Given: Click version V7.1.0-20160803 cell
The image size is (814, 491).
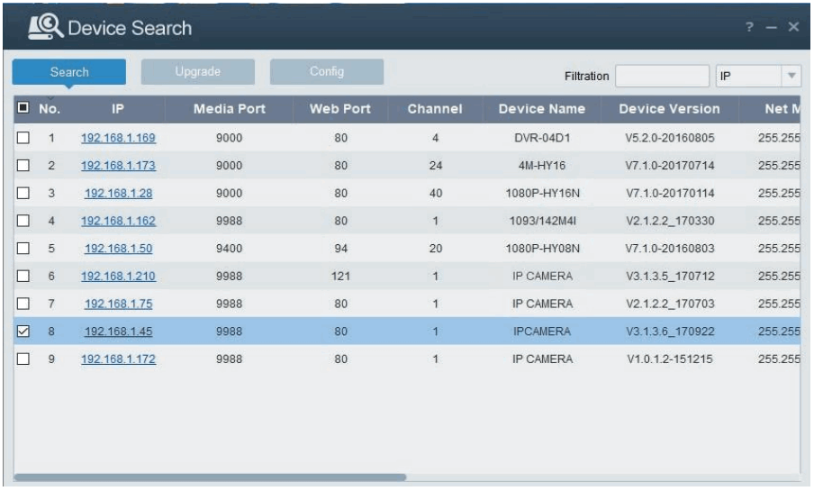Looking at the screenshot, I should (670, 249).
